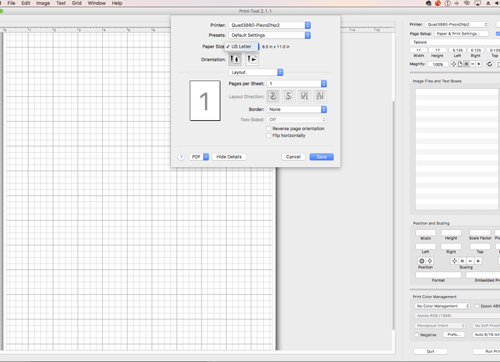Open the Edit menu

[x=26, y=3]
